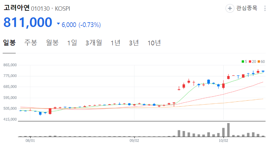The image size is (270, 143).
Task: Click the 08/01 date axis label
Action: coord(30,141)
